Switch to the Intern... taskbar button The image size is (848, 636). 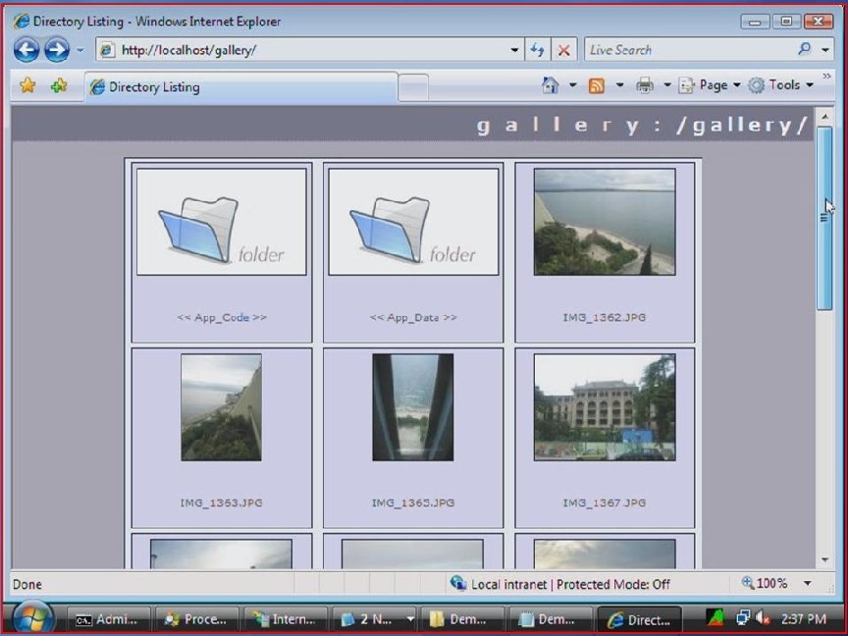pyautogui.click(x=286, y=619)
